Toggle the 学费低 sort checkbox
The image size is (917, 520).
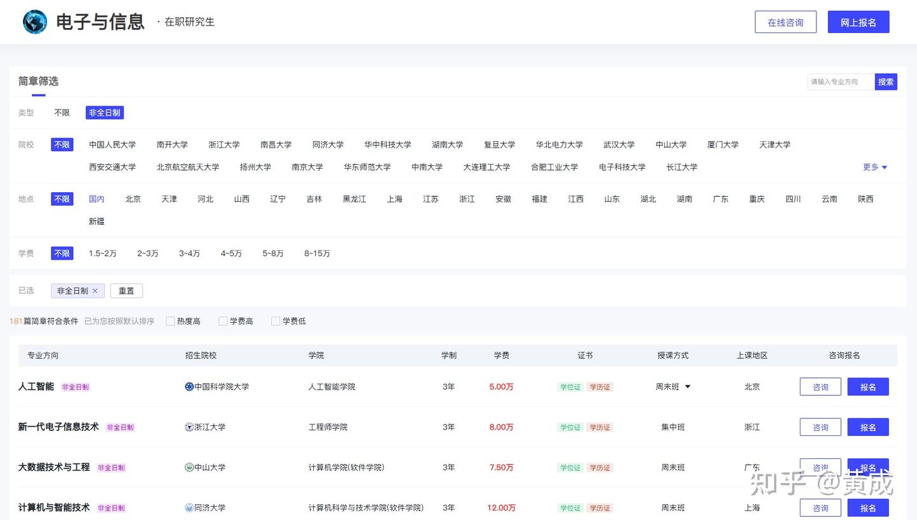coord(276,321)
